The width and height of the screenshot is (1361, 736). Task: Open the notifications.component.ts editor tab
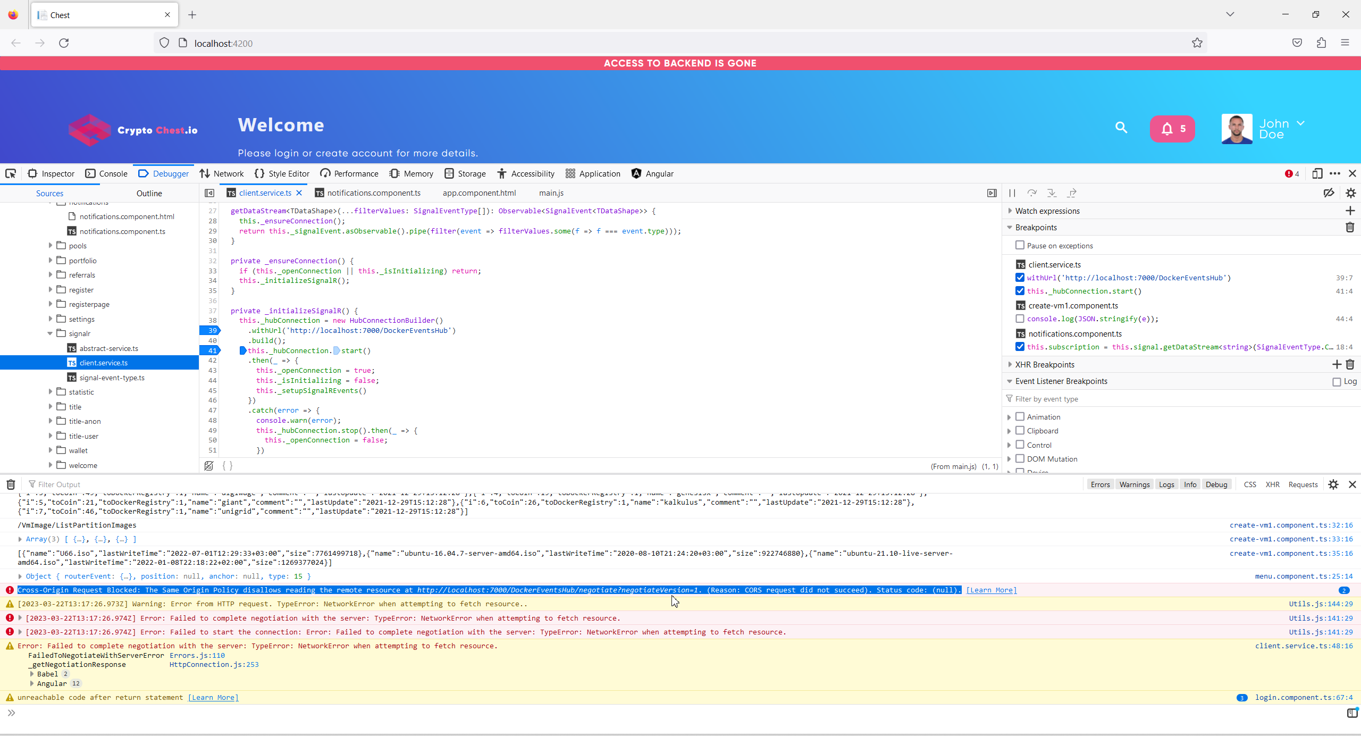pos(373,193)
